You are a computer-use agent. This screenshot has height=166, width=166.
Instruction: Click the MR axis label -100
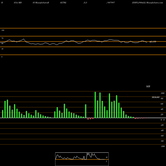163,146
